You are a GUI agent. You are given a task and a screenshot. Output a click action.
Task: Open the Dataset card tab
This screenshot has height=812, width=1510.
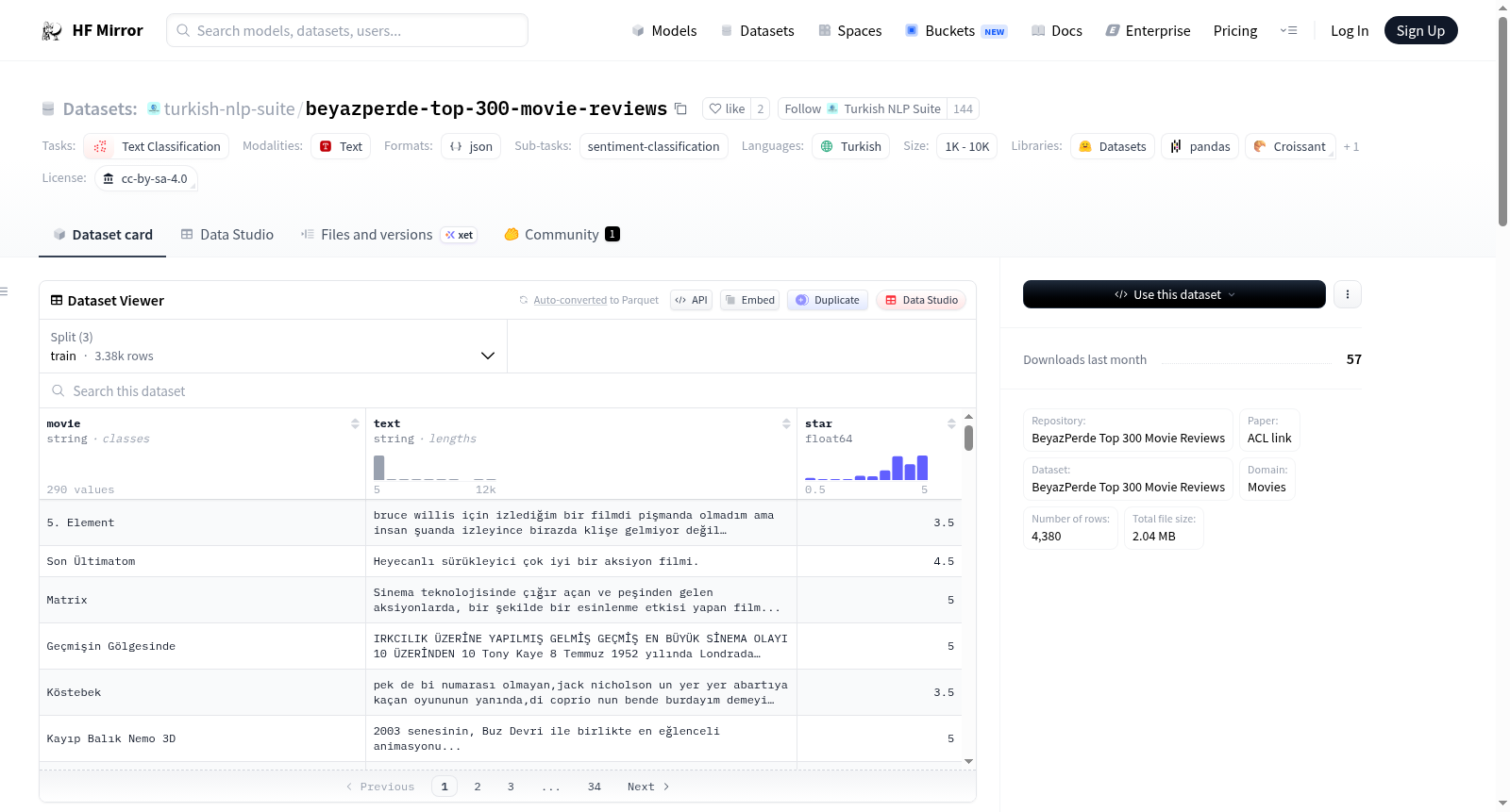click(102, 235)
